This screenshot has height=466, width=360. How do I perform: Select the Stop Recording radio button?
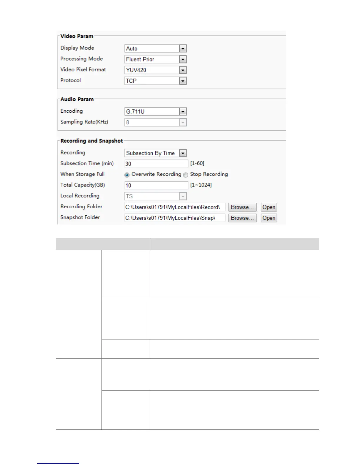[x=186, y=175]
